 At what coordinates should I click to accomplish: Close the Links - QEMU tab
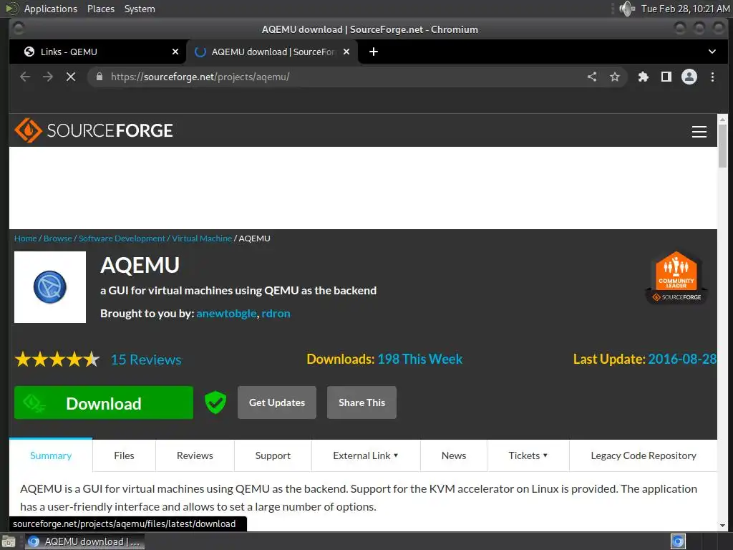click(x=175, y=52)
